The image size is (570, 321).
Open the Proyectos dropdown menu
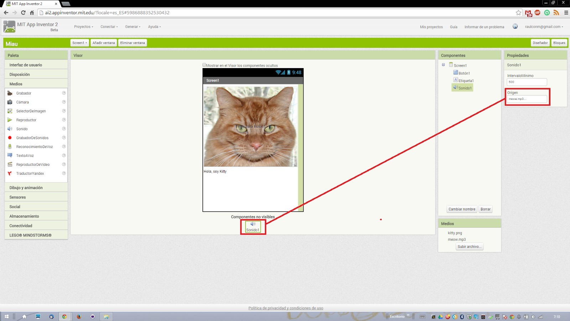point(83,27)
